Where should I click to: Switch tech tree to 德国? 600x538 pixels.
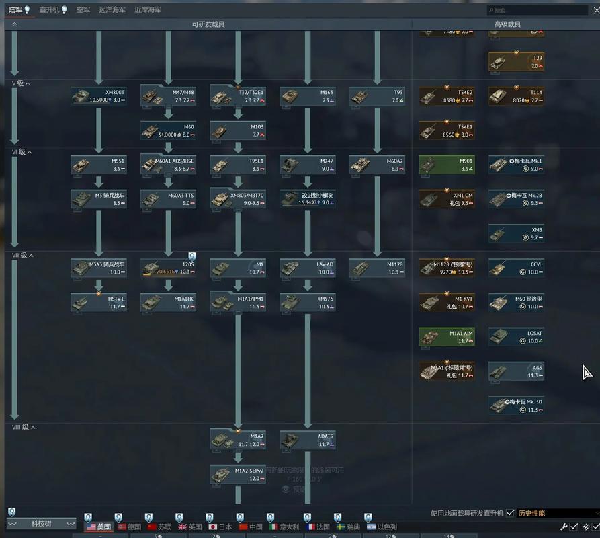[x=129, y=527]
